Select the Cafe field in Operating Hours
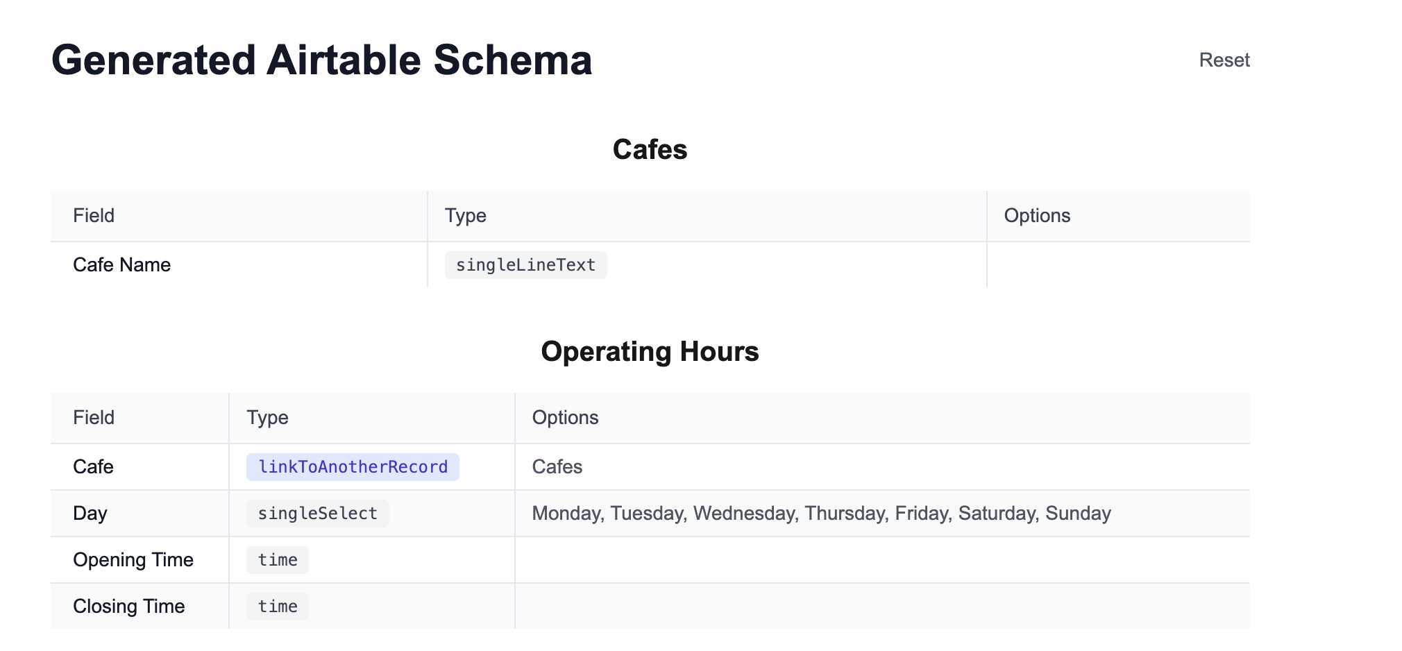The image size is (1402, 651). coord(140,467)
